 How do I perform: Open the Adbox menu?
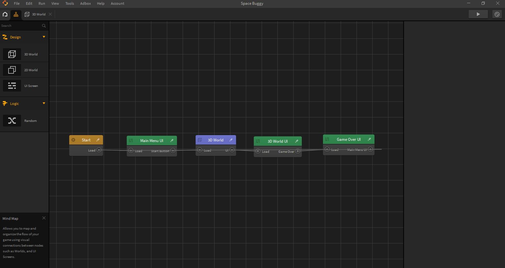point(85,3)
